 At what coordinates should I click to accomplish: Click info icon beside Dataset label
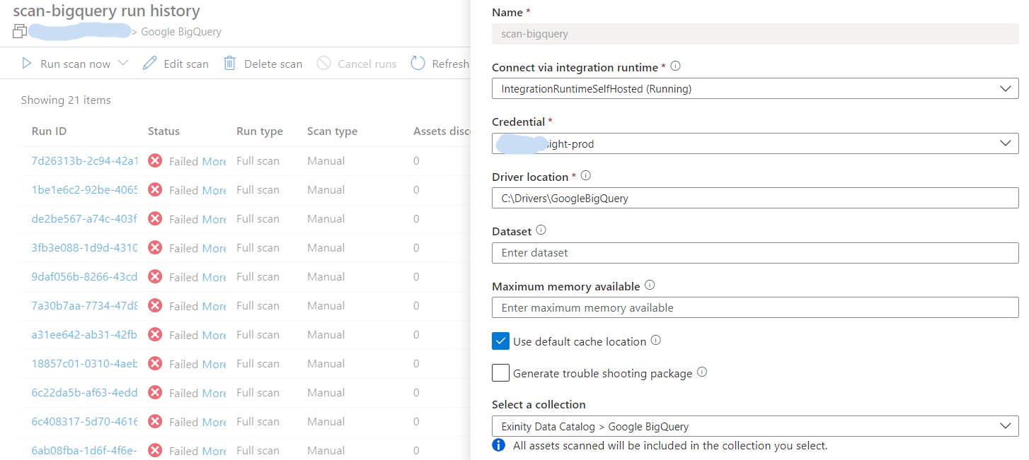(x=541, y=230)
